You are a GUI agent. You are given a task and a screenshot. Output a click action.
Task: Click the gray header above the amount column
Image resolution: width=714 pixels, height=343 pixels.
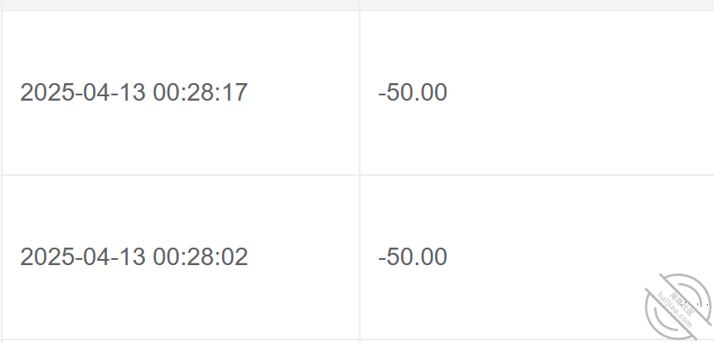point(537,5)
